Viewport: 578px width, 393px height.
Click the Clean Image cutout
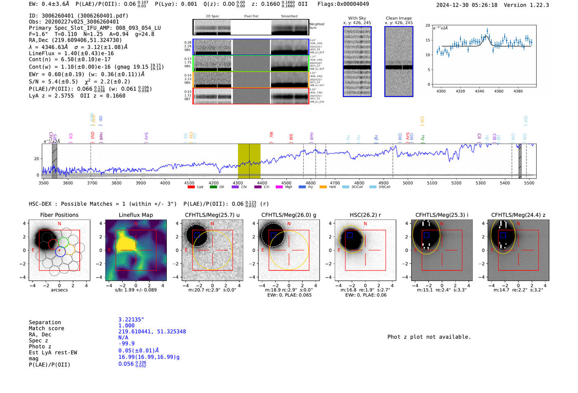(399, 61)
